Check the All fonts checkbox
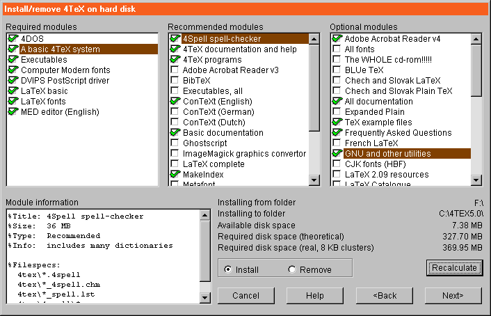The image size is (491, 316). (337, 49)
